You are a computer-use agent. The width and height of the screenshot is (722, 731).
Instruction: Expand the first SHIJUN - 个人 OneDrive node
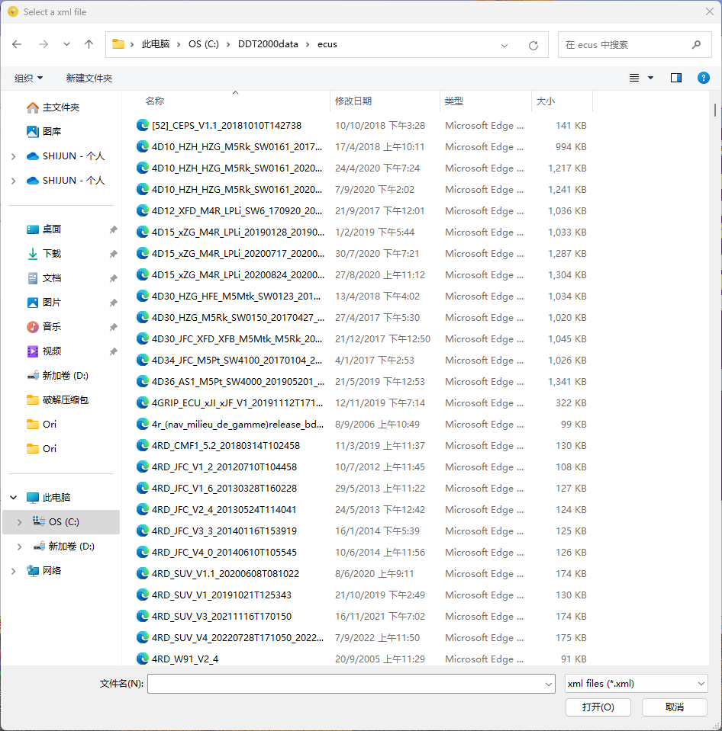14,156
